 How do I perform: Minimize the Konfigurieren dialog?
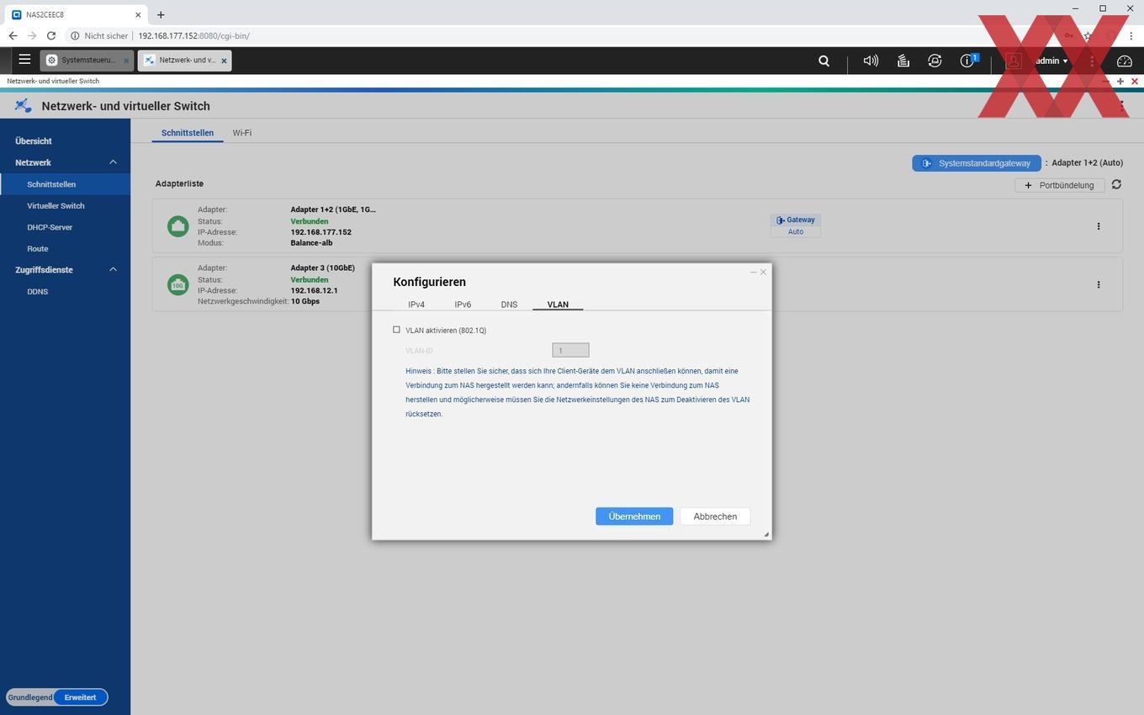point(754,272)
